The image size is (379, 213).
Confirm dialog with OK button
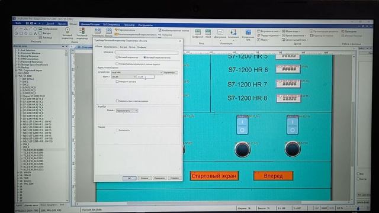pyautogui.click(x=129, y=178)
